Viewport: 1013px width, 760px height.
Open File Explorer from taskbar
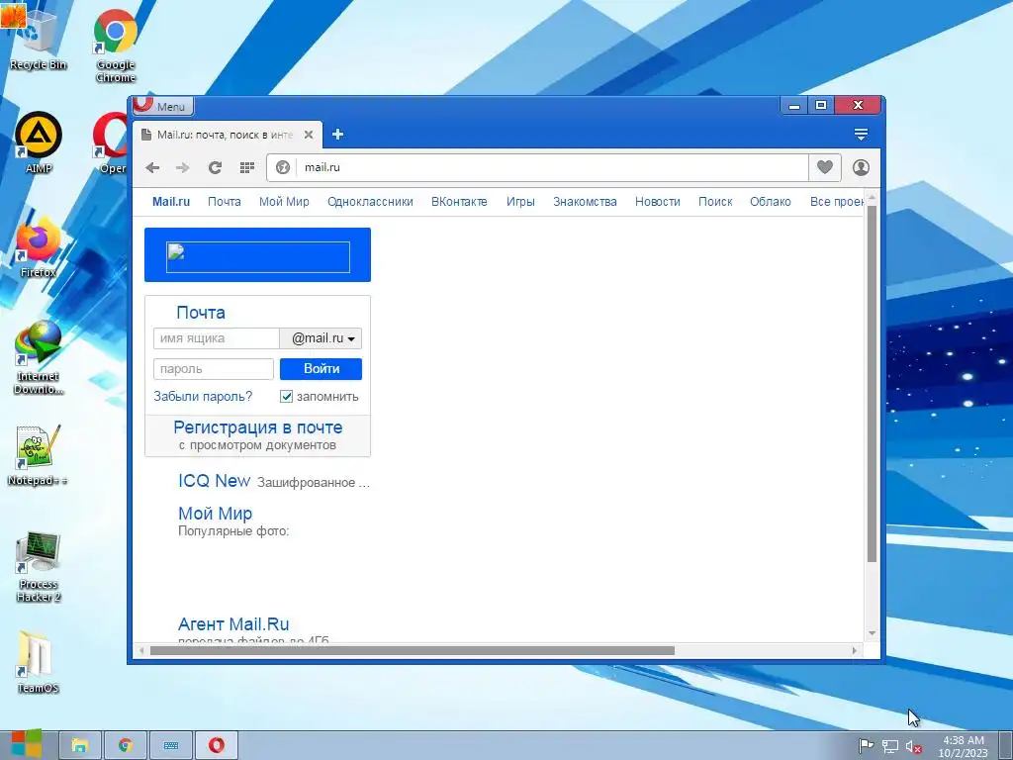click(x=80, y=745)
